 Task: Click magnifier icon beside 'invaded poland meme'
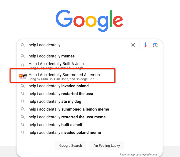pos(23,132)
